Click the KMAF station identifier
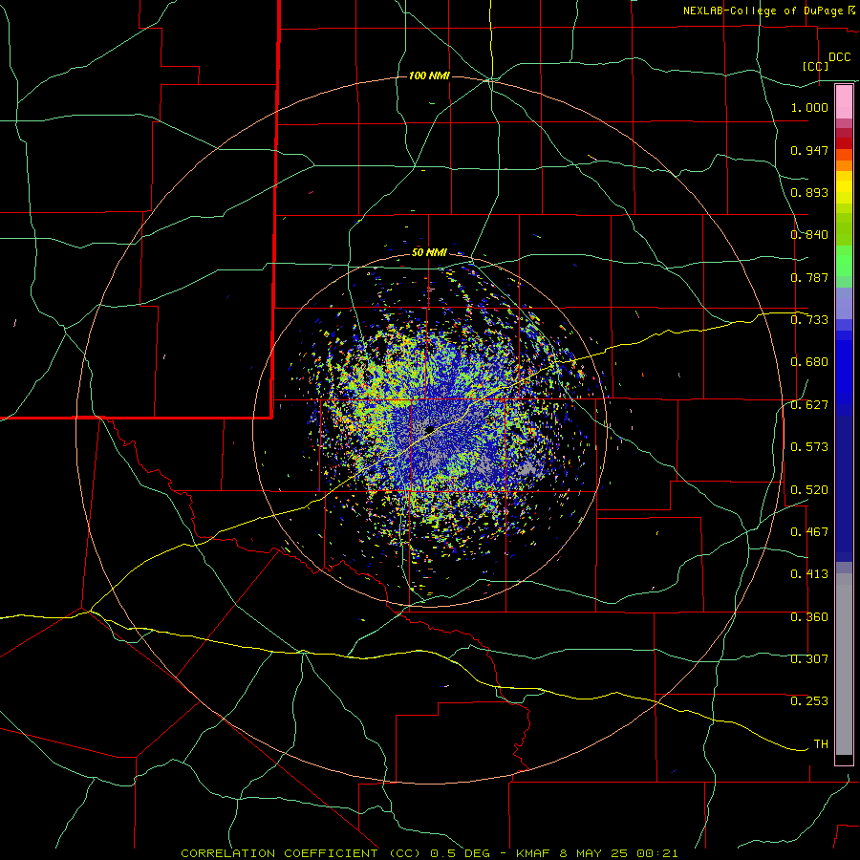The width and height of the screenshot is (860, 860). pos(534,853)
